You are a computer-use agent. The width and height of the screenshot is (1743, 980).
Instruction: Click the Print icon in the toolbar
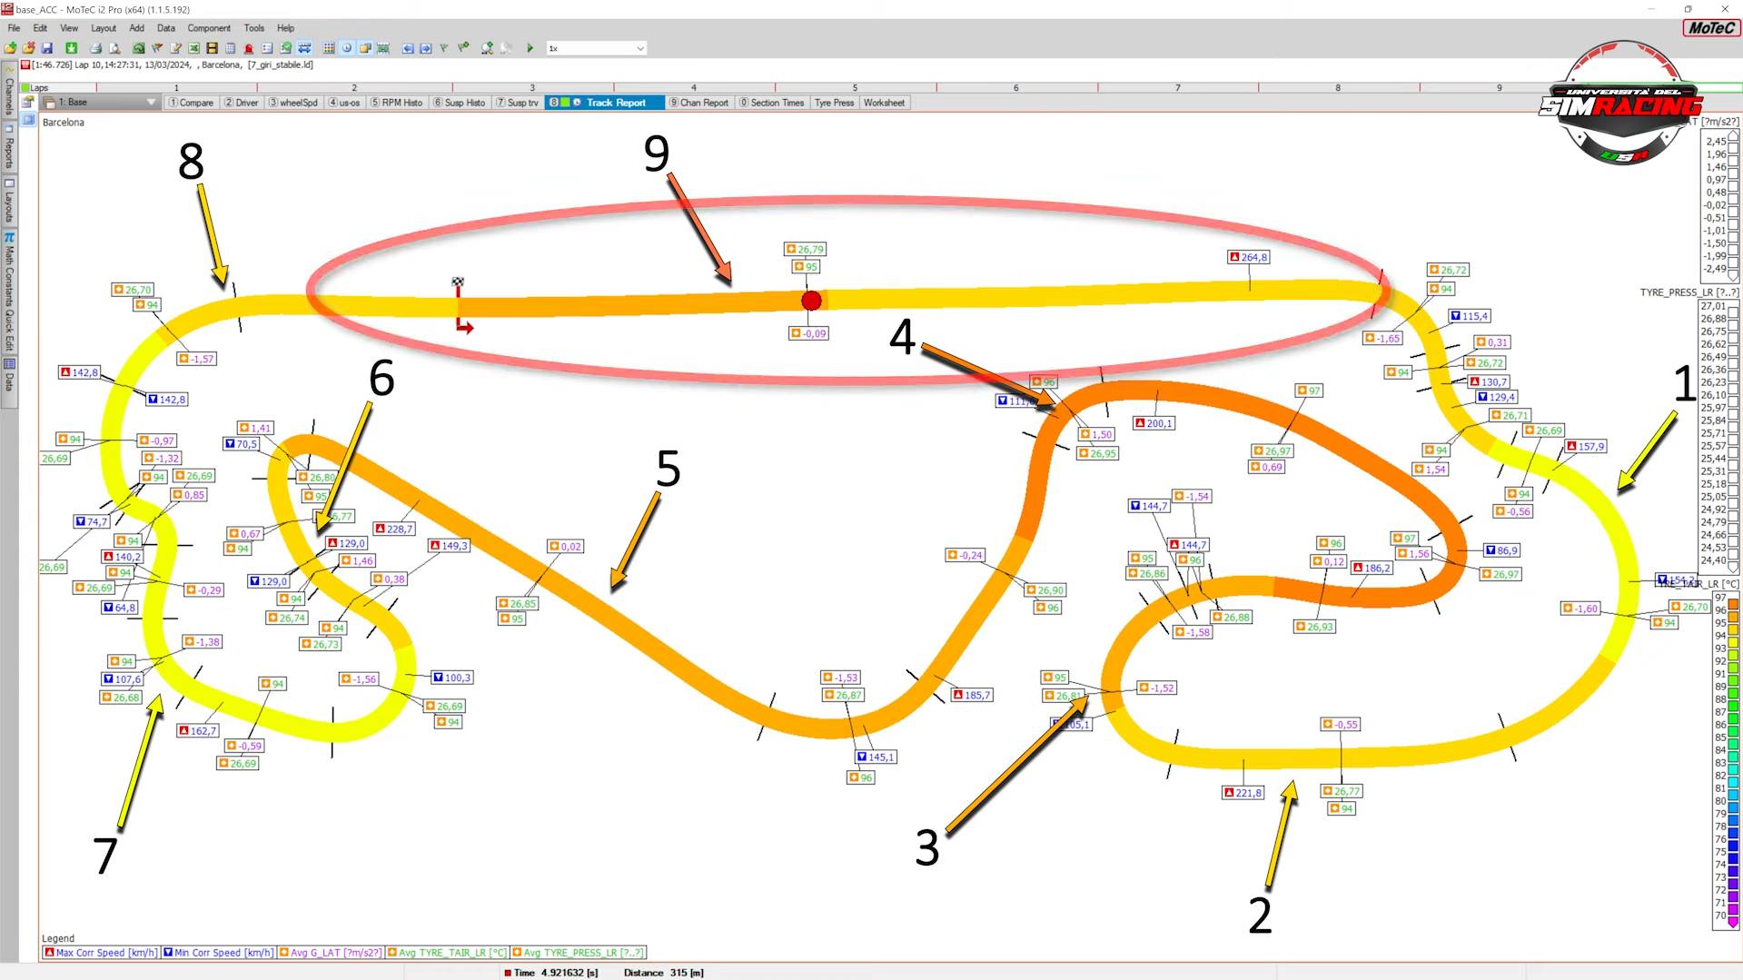[x=95, y=48]
